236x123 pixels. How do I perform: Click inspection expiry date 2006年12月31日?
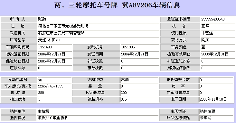tap(215, 54)
